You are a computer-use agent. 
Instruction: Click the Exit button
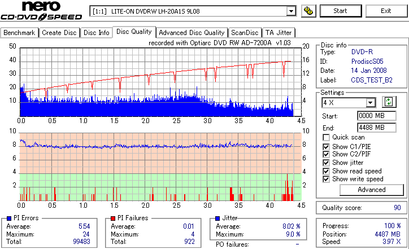386,11
